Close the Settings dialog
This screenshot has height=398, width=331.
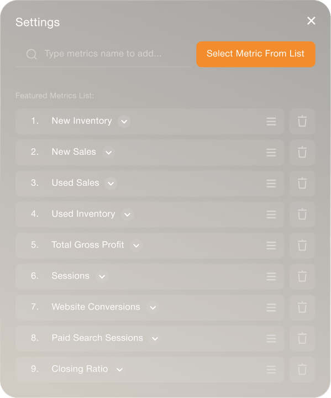coord(311,21)
